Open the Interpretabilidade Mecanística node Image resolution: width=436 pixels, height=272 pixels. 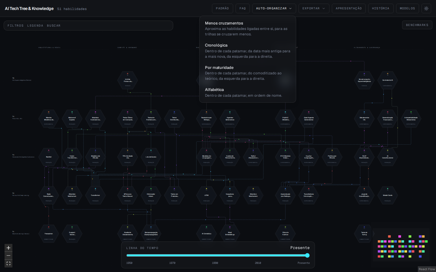(411, 119)
